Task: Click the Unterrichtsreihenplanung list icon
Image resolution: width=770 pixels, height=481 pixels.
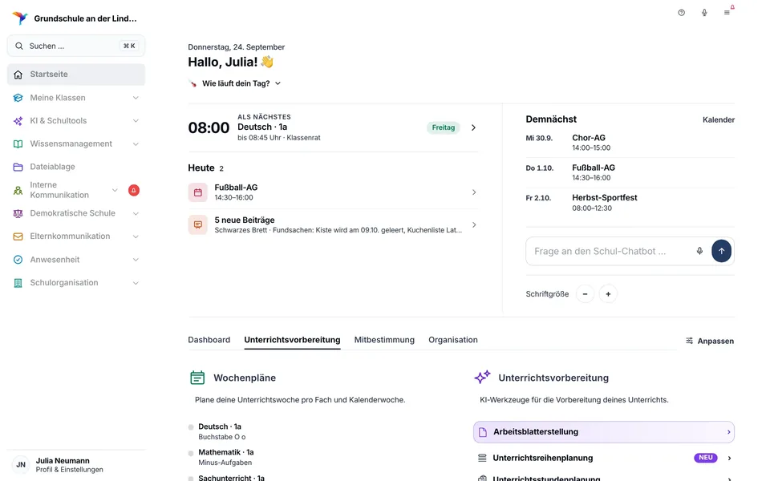Action: pos(482,458)
